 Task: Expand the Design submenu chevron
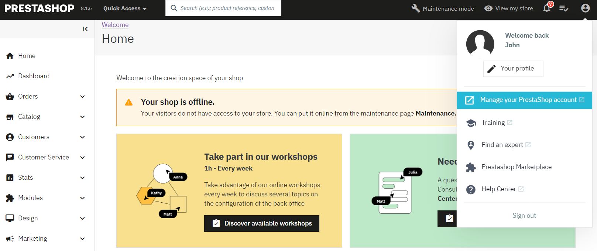click(83, 218)
